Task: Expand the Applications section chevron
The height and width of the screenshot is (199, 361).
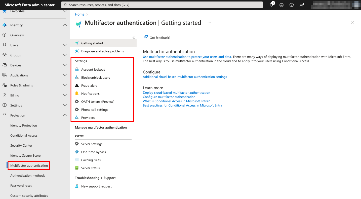Action: [65, 75]
